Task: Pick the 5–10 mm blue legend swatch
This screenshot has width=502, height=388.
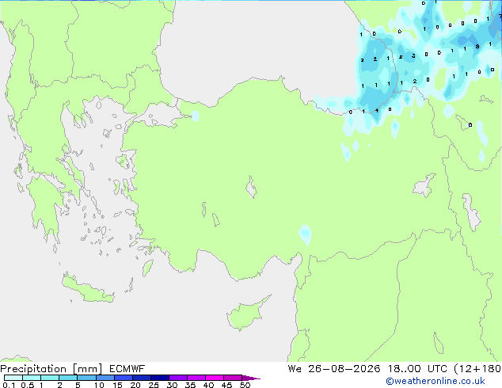Action: coord(86,378)
